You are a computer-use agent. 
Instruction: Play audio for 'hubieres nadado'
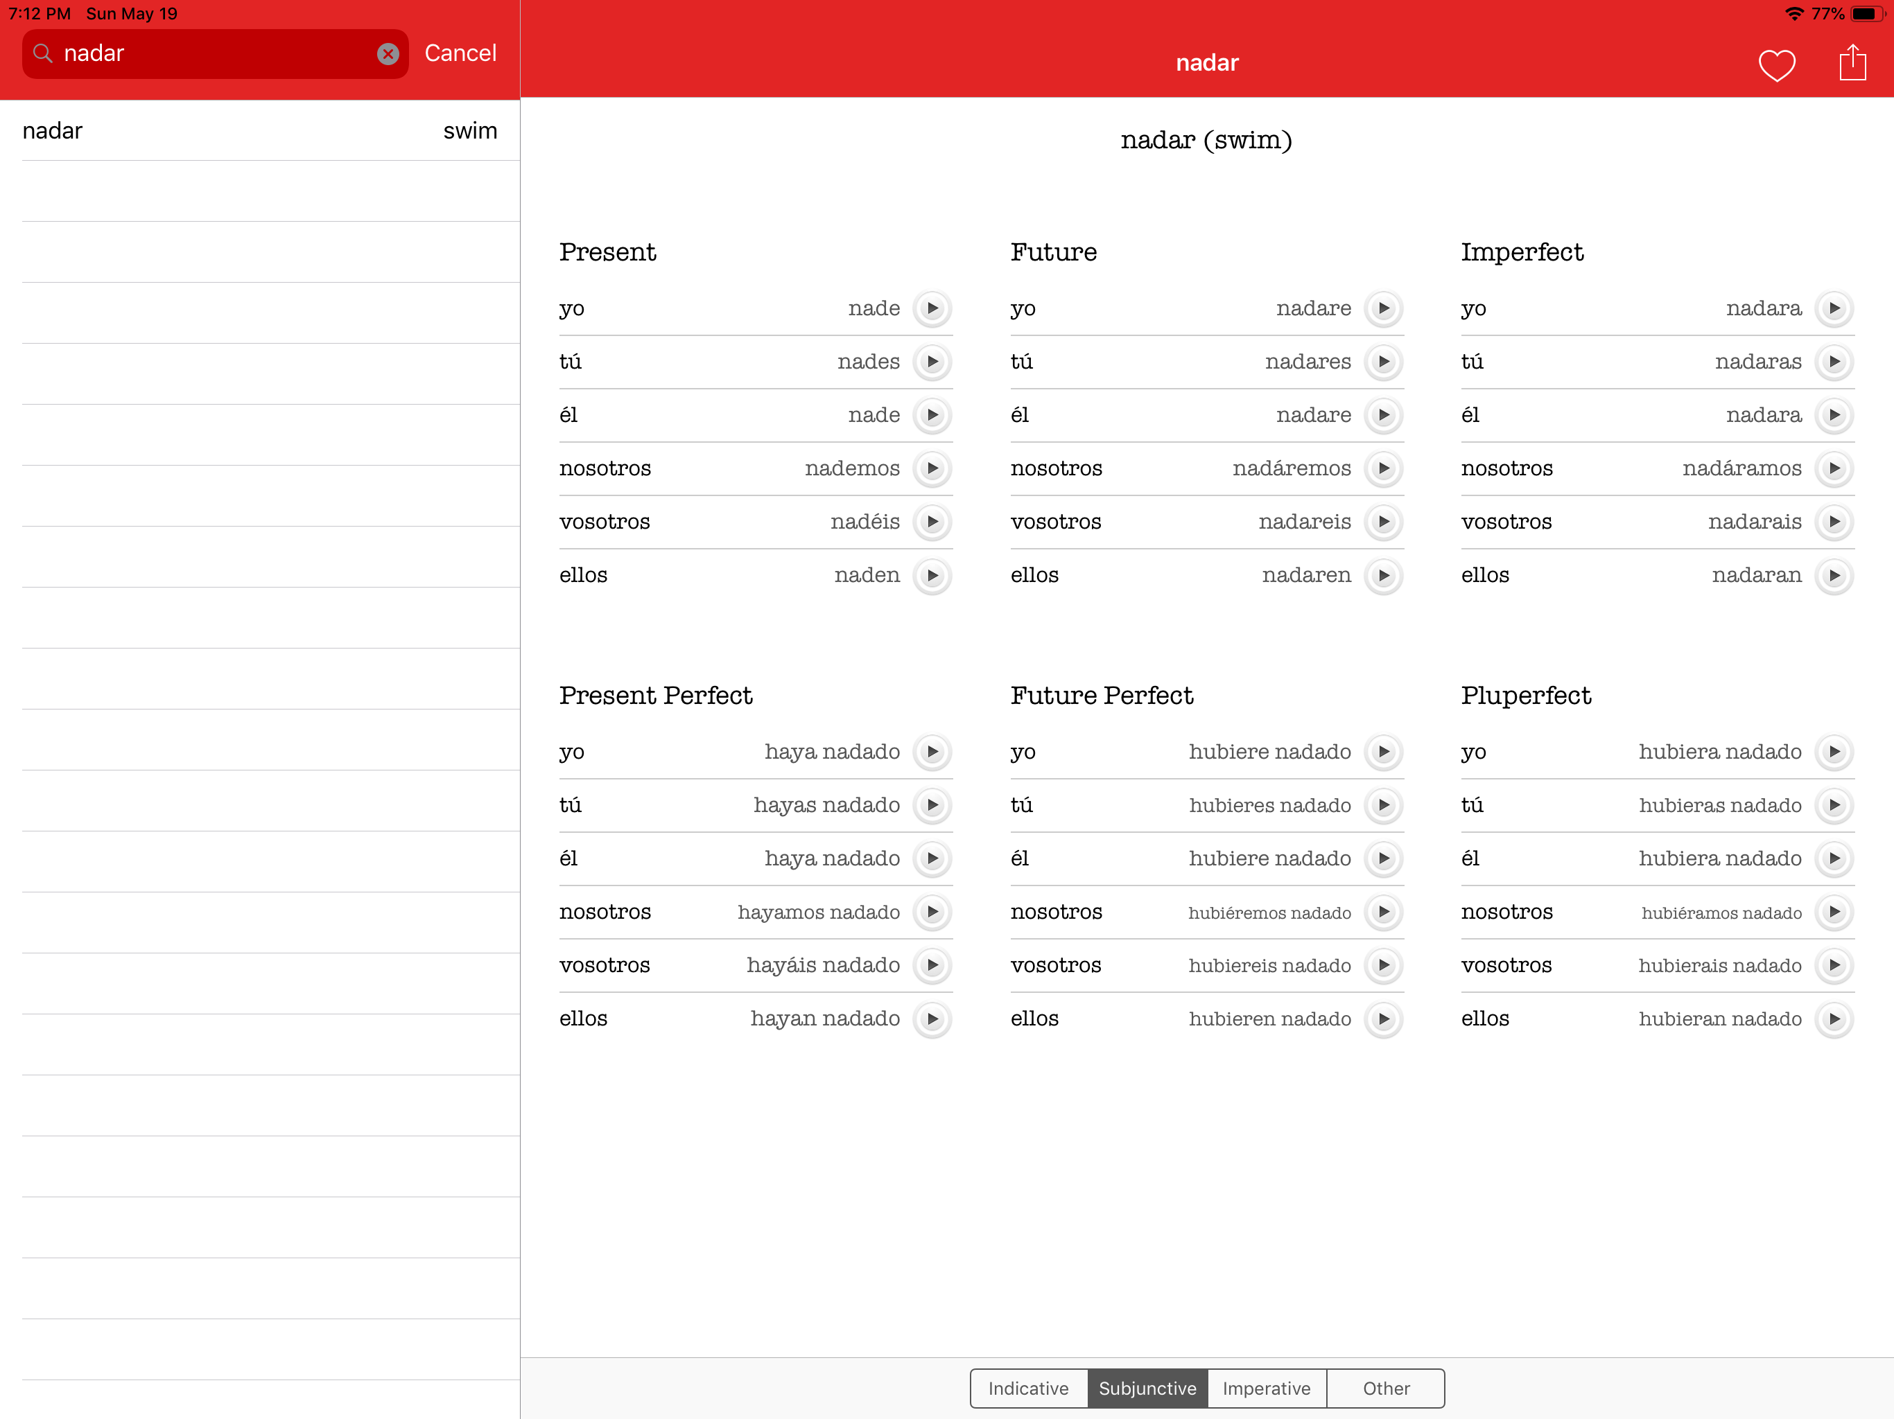[1384, 805]
